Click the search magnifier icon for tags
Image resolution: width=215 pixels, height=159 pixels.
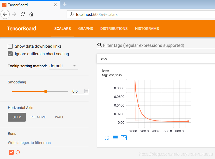click(100, 45)
